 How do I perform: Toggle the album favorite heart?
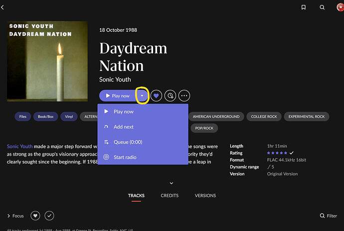(x=156, y=96)
